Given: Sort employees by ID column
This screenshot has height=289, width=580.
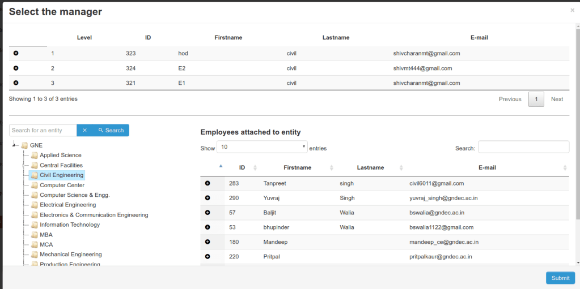Looking at the screenshot, I should 242,167.
